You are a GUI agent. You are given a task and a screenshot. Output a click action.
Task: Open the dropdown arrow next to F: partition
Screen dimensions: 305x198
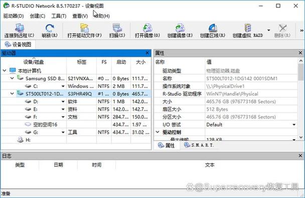click(x=63, y=117)
